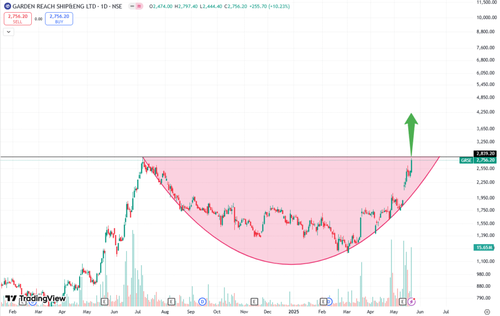Open chart settings gear icon at the bottom right
Image resolution: width=500 pixels, height=316 pixels.
pyautogui.click(x=487, y=312)
